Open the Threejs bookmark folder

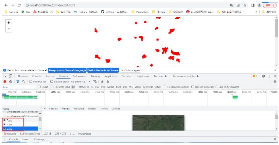[159, 12]
